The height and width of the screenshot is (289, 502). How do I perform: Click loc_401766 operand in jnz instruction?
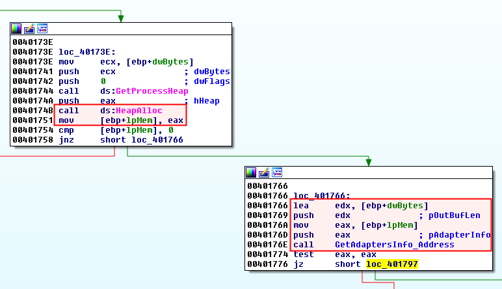(156, 140)
